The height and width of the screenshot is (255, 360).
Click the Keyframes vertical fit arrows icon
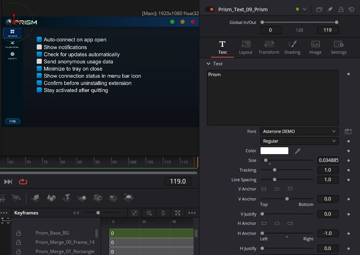pos(163,213)
